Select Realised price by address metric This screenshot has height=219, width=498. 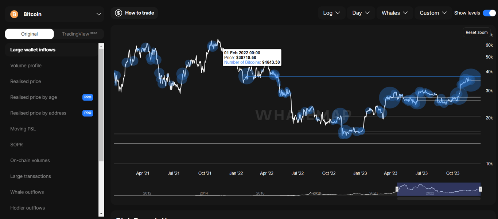(x=38, y=113)
